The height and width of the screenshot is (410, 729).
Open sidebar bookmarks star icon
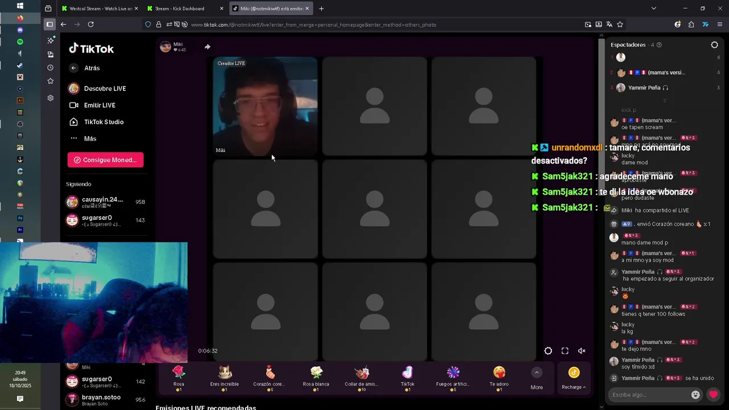coord(50,81)
